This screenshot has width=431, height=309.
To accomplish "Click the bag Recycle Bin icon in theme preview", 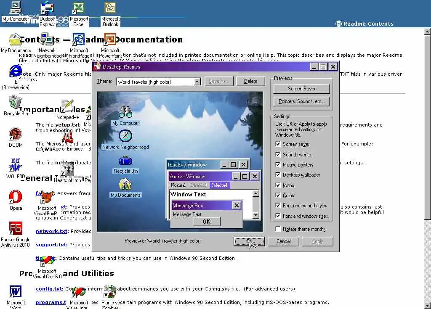I will pos(125,161).
